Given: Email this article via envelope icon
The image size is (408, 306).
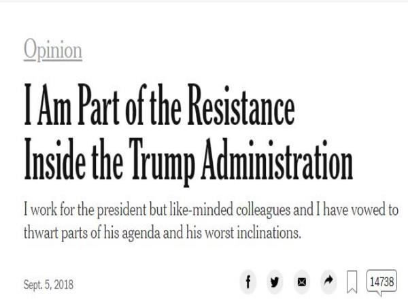Looking at the screenshot, I should tap(302, 281).
